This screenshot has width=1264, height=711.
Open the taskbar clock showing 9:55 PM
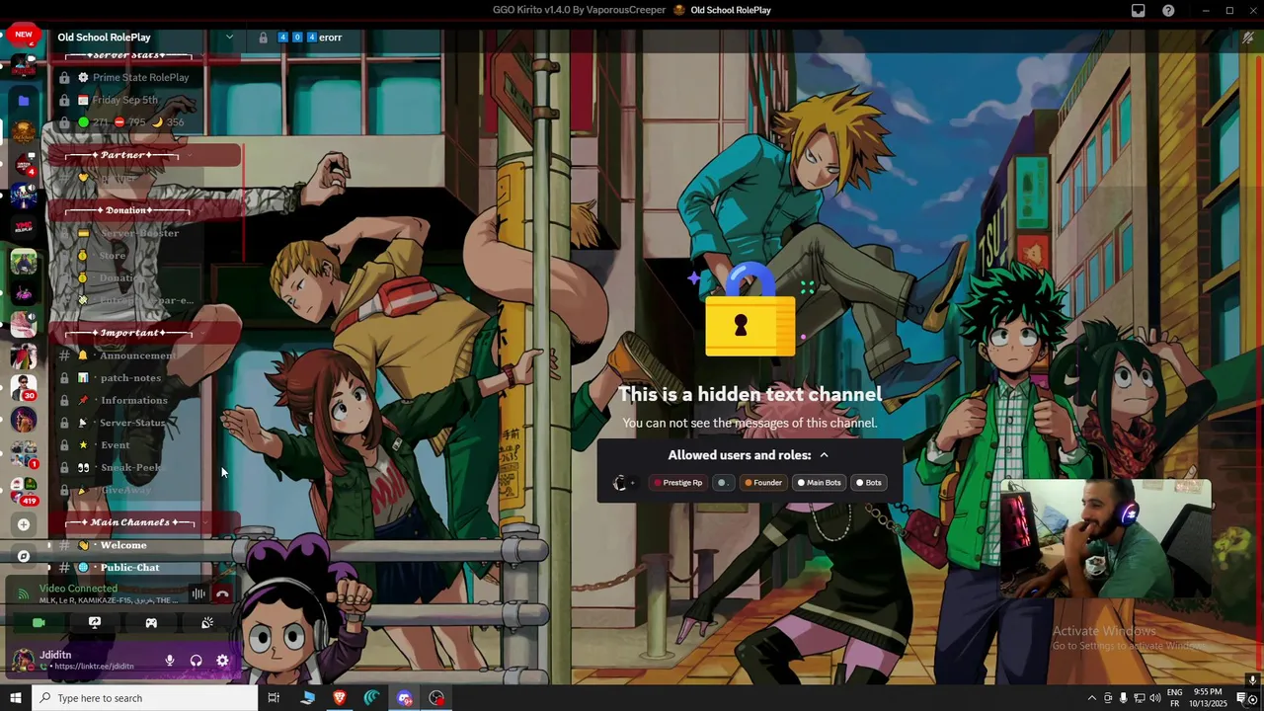1208,697
